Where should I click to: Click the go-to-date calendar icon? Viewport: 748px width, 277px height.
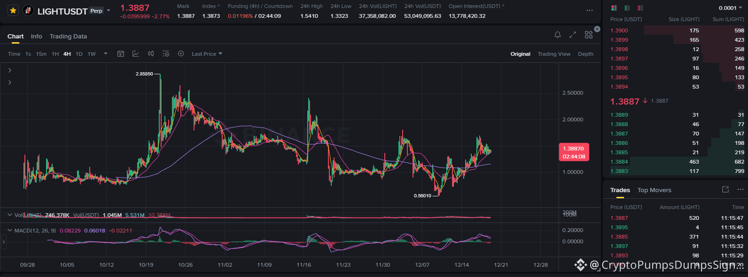(121, 54)
